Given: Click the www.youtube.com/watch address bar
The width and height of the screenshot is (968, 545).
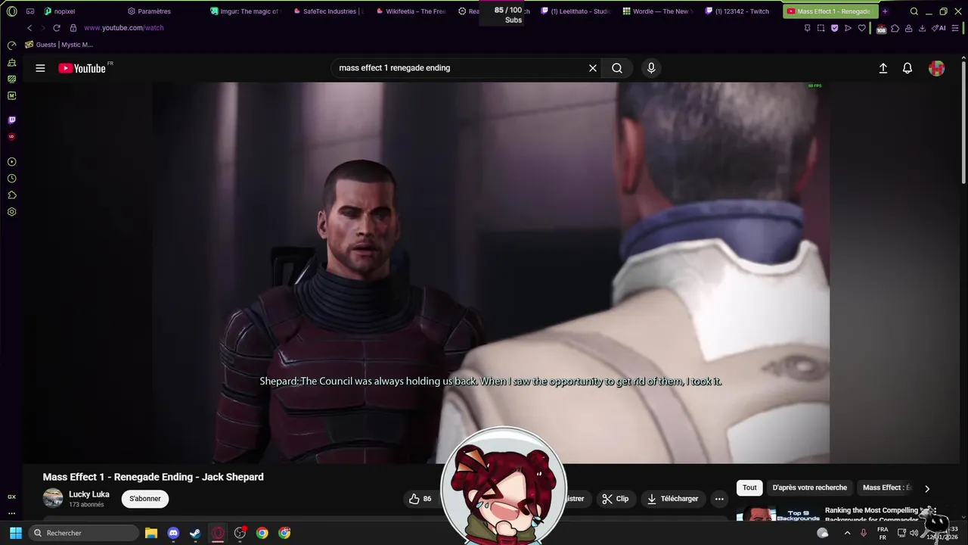Looking at the screenshot, I should point(123,28).
